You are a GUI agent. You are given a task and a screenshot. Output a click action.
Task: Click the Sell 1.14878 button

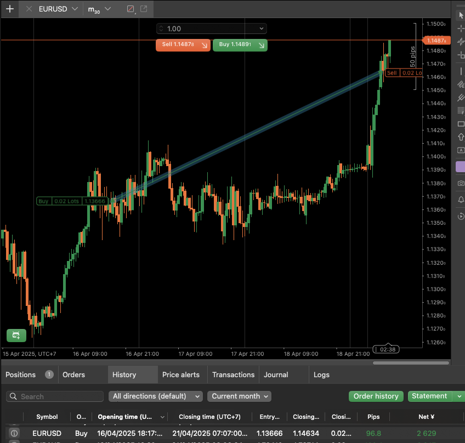183,45
